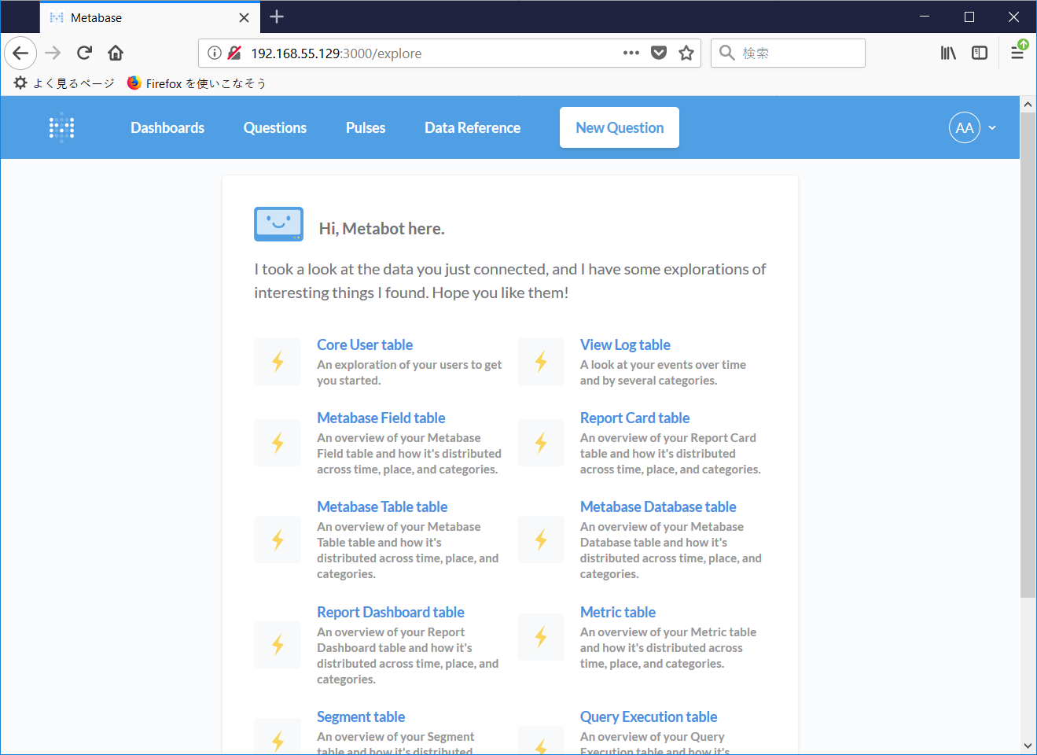Click the page vertical scrollbar thumb
Viewport: 1037px width, 755px height.
pos(1028,354)
